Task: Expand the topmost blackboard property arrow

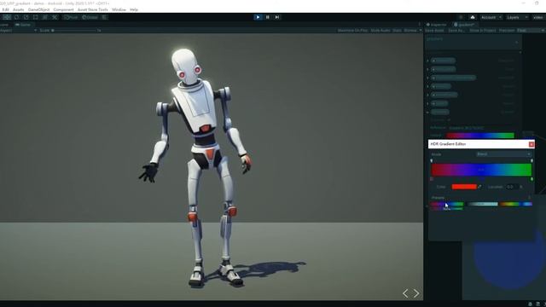Action: click(427, 61)
